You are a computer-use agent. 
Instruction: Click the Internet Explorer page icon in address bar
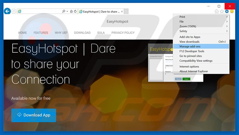point(19,11)
